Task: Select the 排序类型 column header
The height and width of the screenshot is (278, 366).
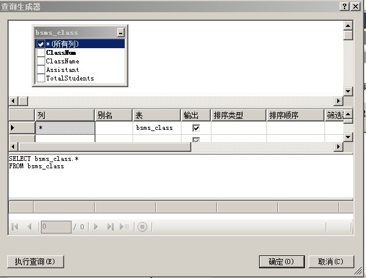Action: [x=238, y=115]
